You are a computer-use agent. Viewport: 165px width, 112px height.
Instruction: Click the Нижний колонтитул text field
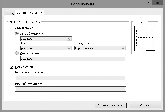pyautogui.click(x=70, y=89)
